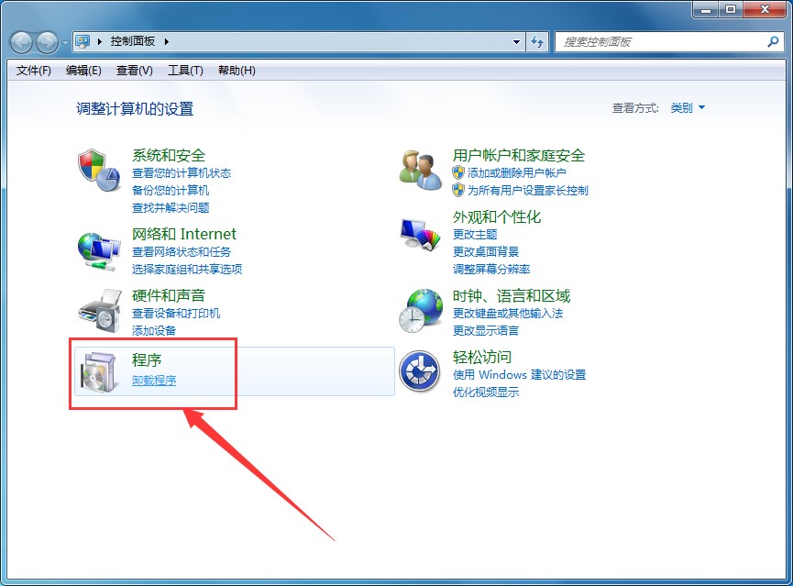The height and width of the screenshot is (586, 793).
Task: Click 添加设备 link
Action: (154, 330)
